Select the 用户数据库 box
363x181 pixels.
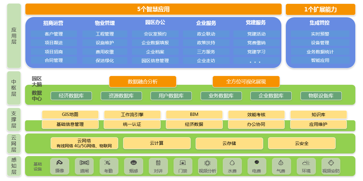[x=171, y=96]
